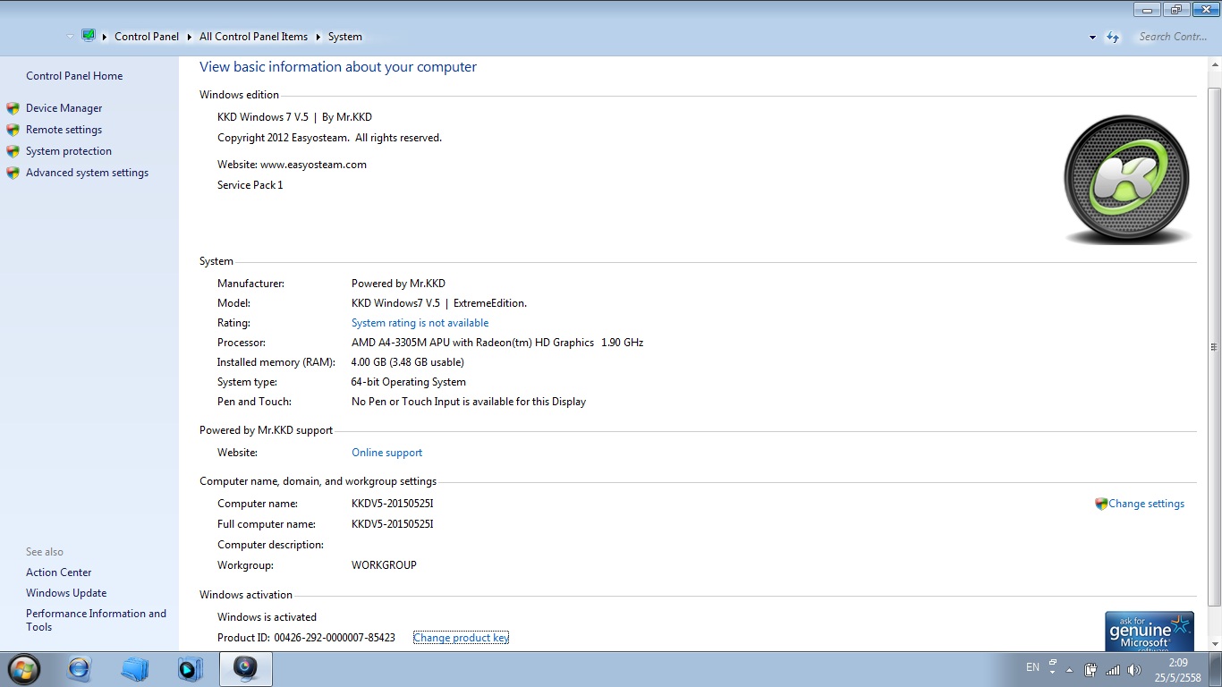Click the WORKGROUP value text
1222x687 pixels.
[384, 565]
